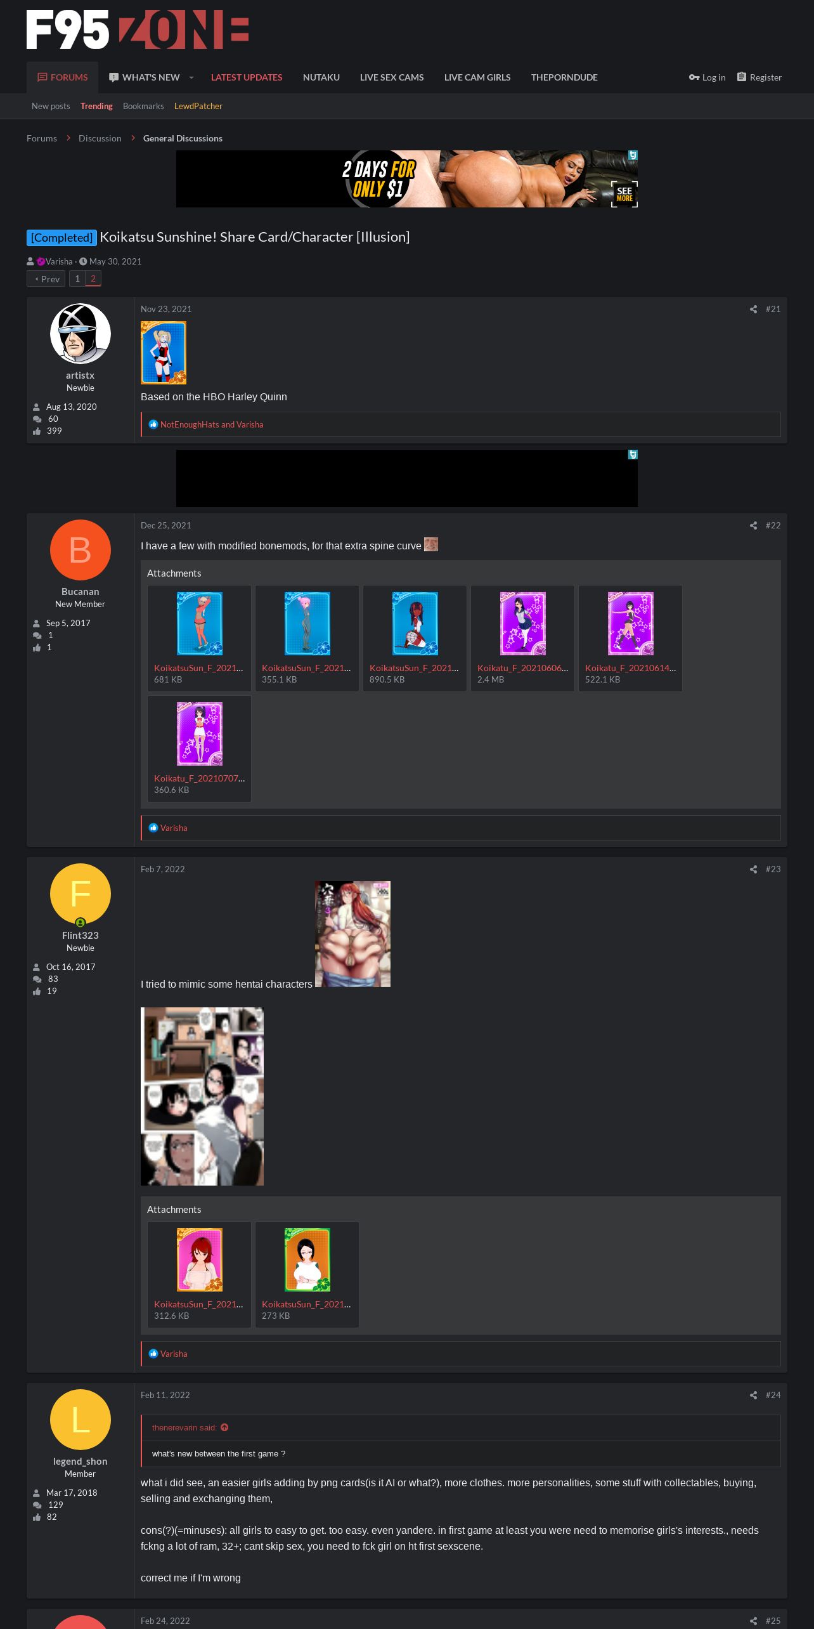
Task: Click the like icon under post #21
Action: pos(153,424)
